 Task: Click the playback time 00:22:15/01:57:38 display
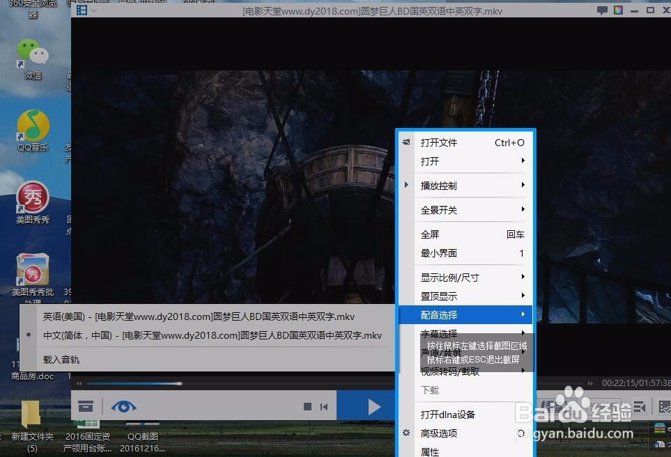tap(636, 383)
